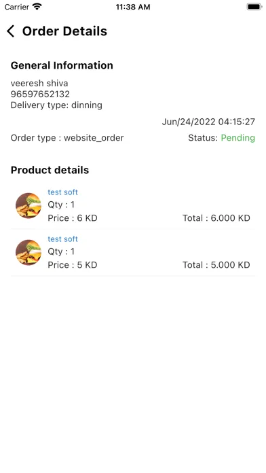Tap the Total : 5.000 KD amount
The image size is (266, 473).
pyautogui.click(x=216, y=264)
